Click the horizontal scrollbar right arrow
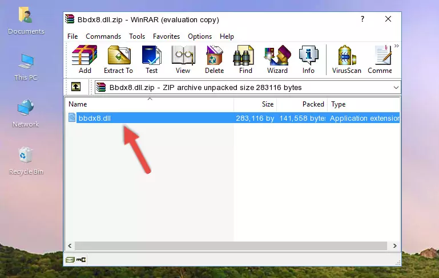Screen dimensions: 439x278 click(x=395, y=246)
